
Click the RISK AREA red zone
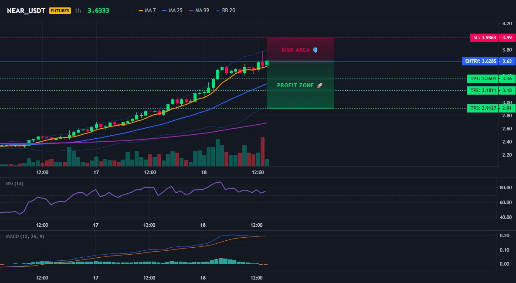[300, 50]
